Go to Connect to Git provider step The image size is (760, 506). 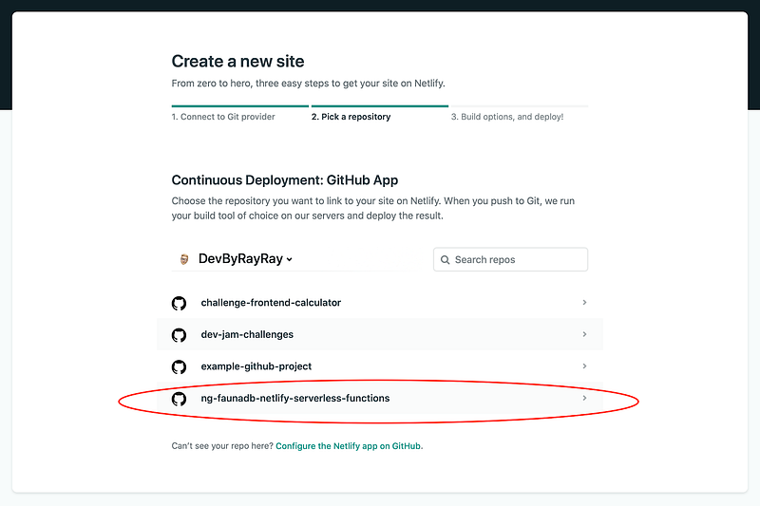click(x=223, y=117)
